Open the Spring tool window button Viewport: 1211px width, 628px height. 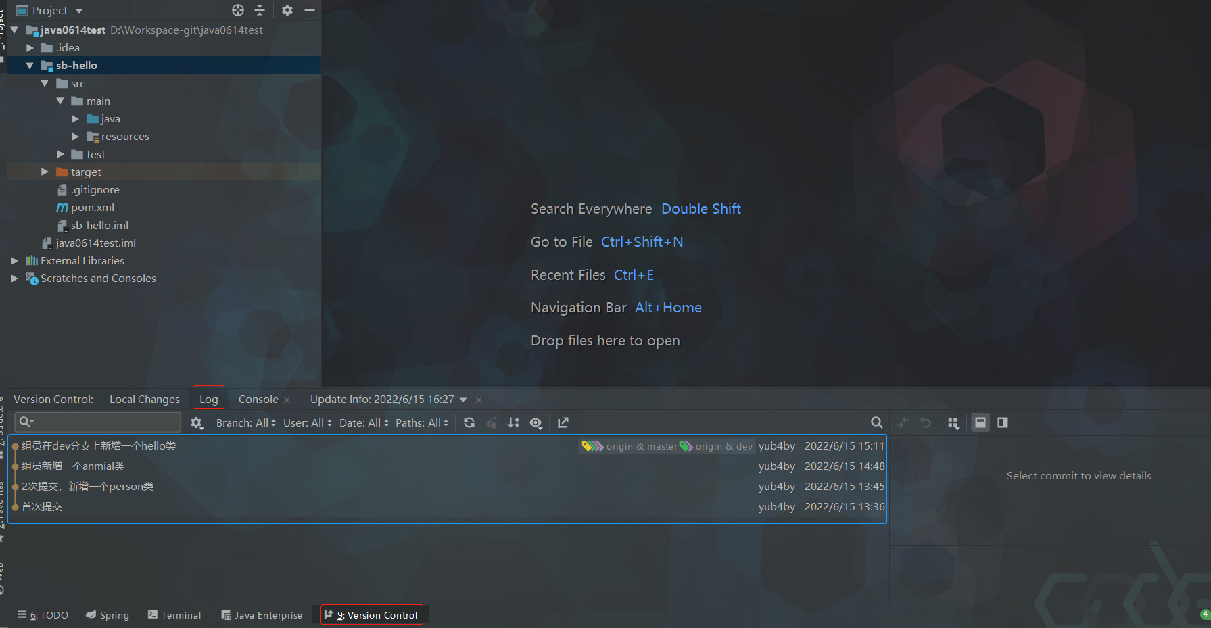tap(108, 614)
